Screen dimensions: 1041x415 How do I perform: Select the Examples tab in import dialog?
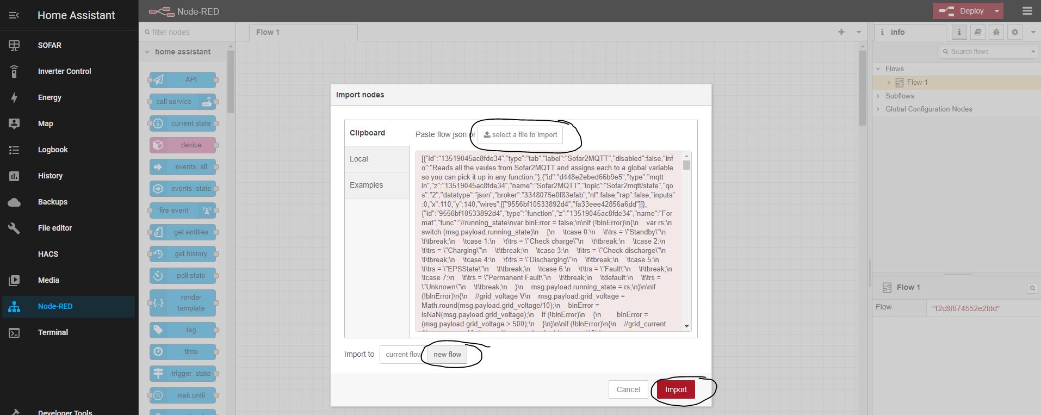click(377, 185)
